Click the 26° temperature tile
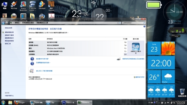Viewport: 187px width, 105px height. [x=154, y=77]
